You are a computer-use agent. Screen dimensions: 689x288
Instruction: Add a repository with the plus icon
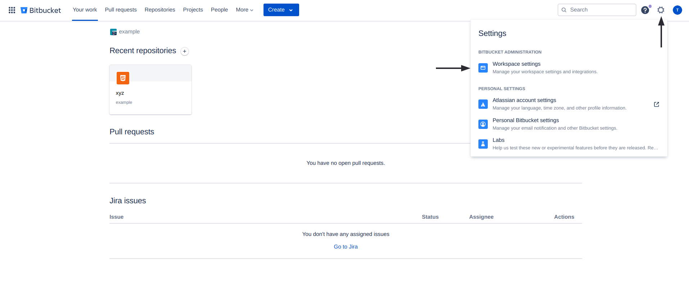[185, 51]
